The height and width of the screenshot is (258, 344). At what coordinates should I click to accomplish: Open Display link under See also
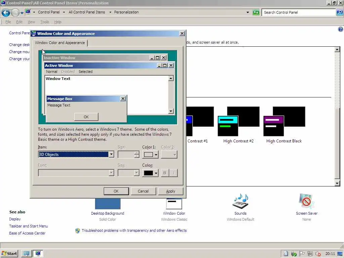click(x=15, y=219)
